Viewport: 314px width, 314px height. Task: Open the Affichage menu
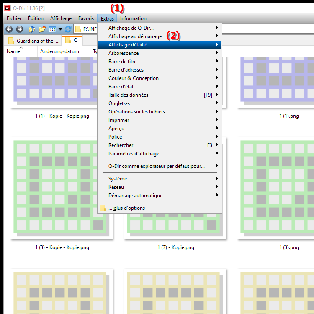61,18
